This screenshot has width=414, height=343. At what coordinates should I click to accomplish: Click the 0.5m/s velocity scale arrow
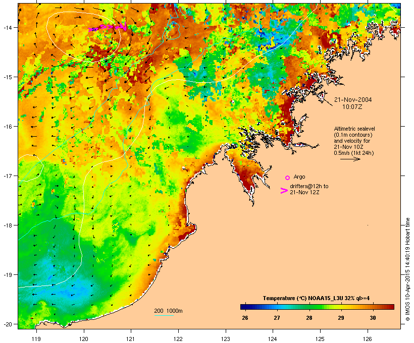(x=350, y=159)
